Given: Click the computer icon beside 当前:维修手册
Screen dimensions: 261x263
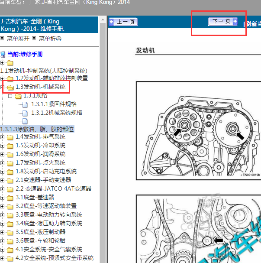Looking at the screenshot, I should pos(3,54).
